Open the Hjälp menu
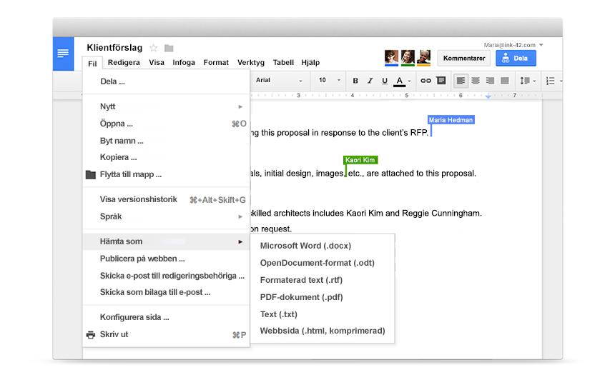610x380 pixels. pyautogui.click(x=310, y=63)
